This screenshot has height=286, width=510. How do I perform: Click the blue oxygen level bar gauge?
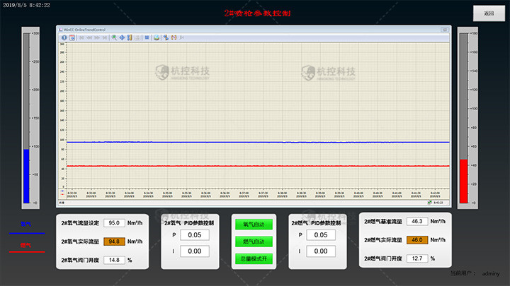pyautogui.click(x=26, y=176)
